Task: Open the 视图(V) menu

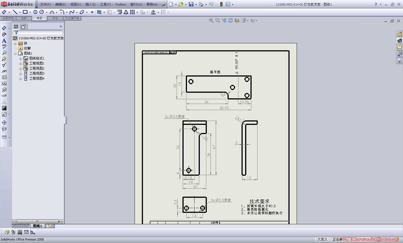Action: [x=76, y=4]
